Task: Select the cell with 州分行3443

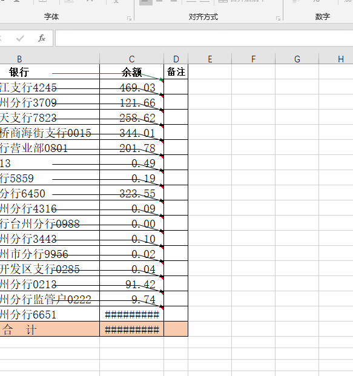Action: coord(50,238)
